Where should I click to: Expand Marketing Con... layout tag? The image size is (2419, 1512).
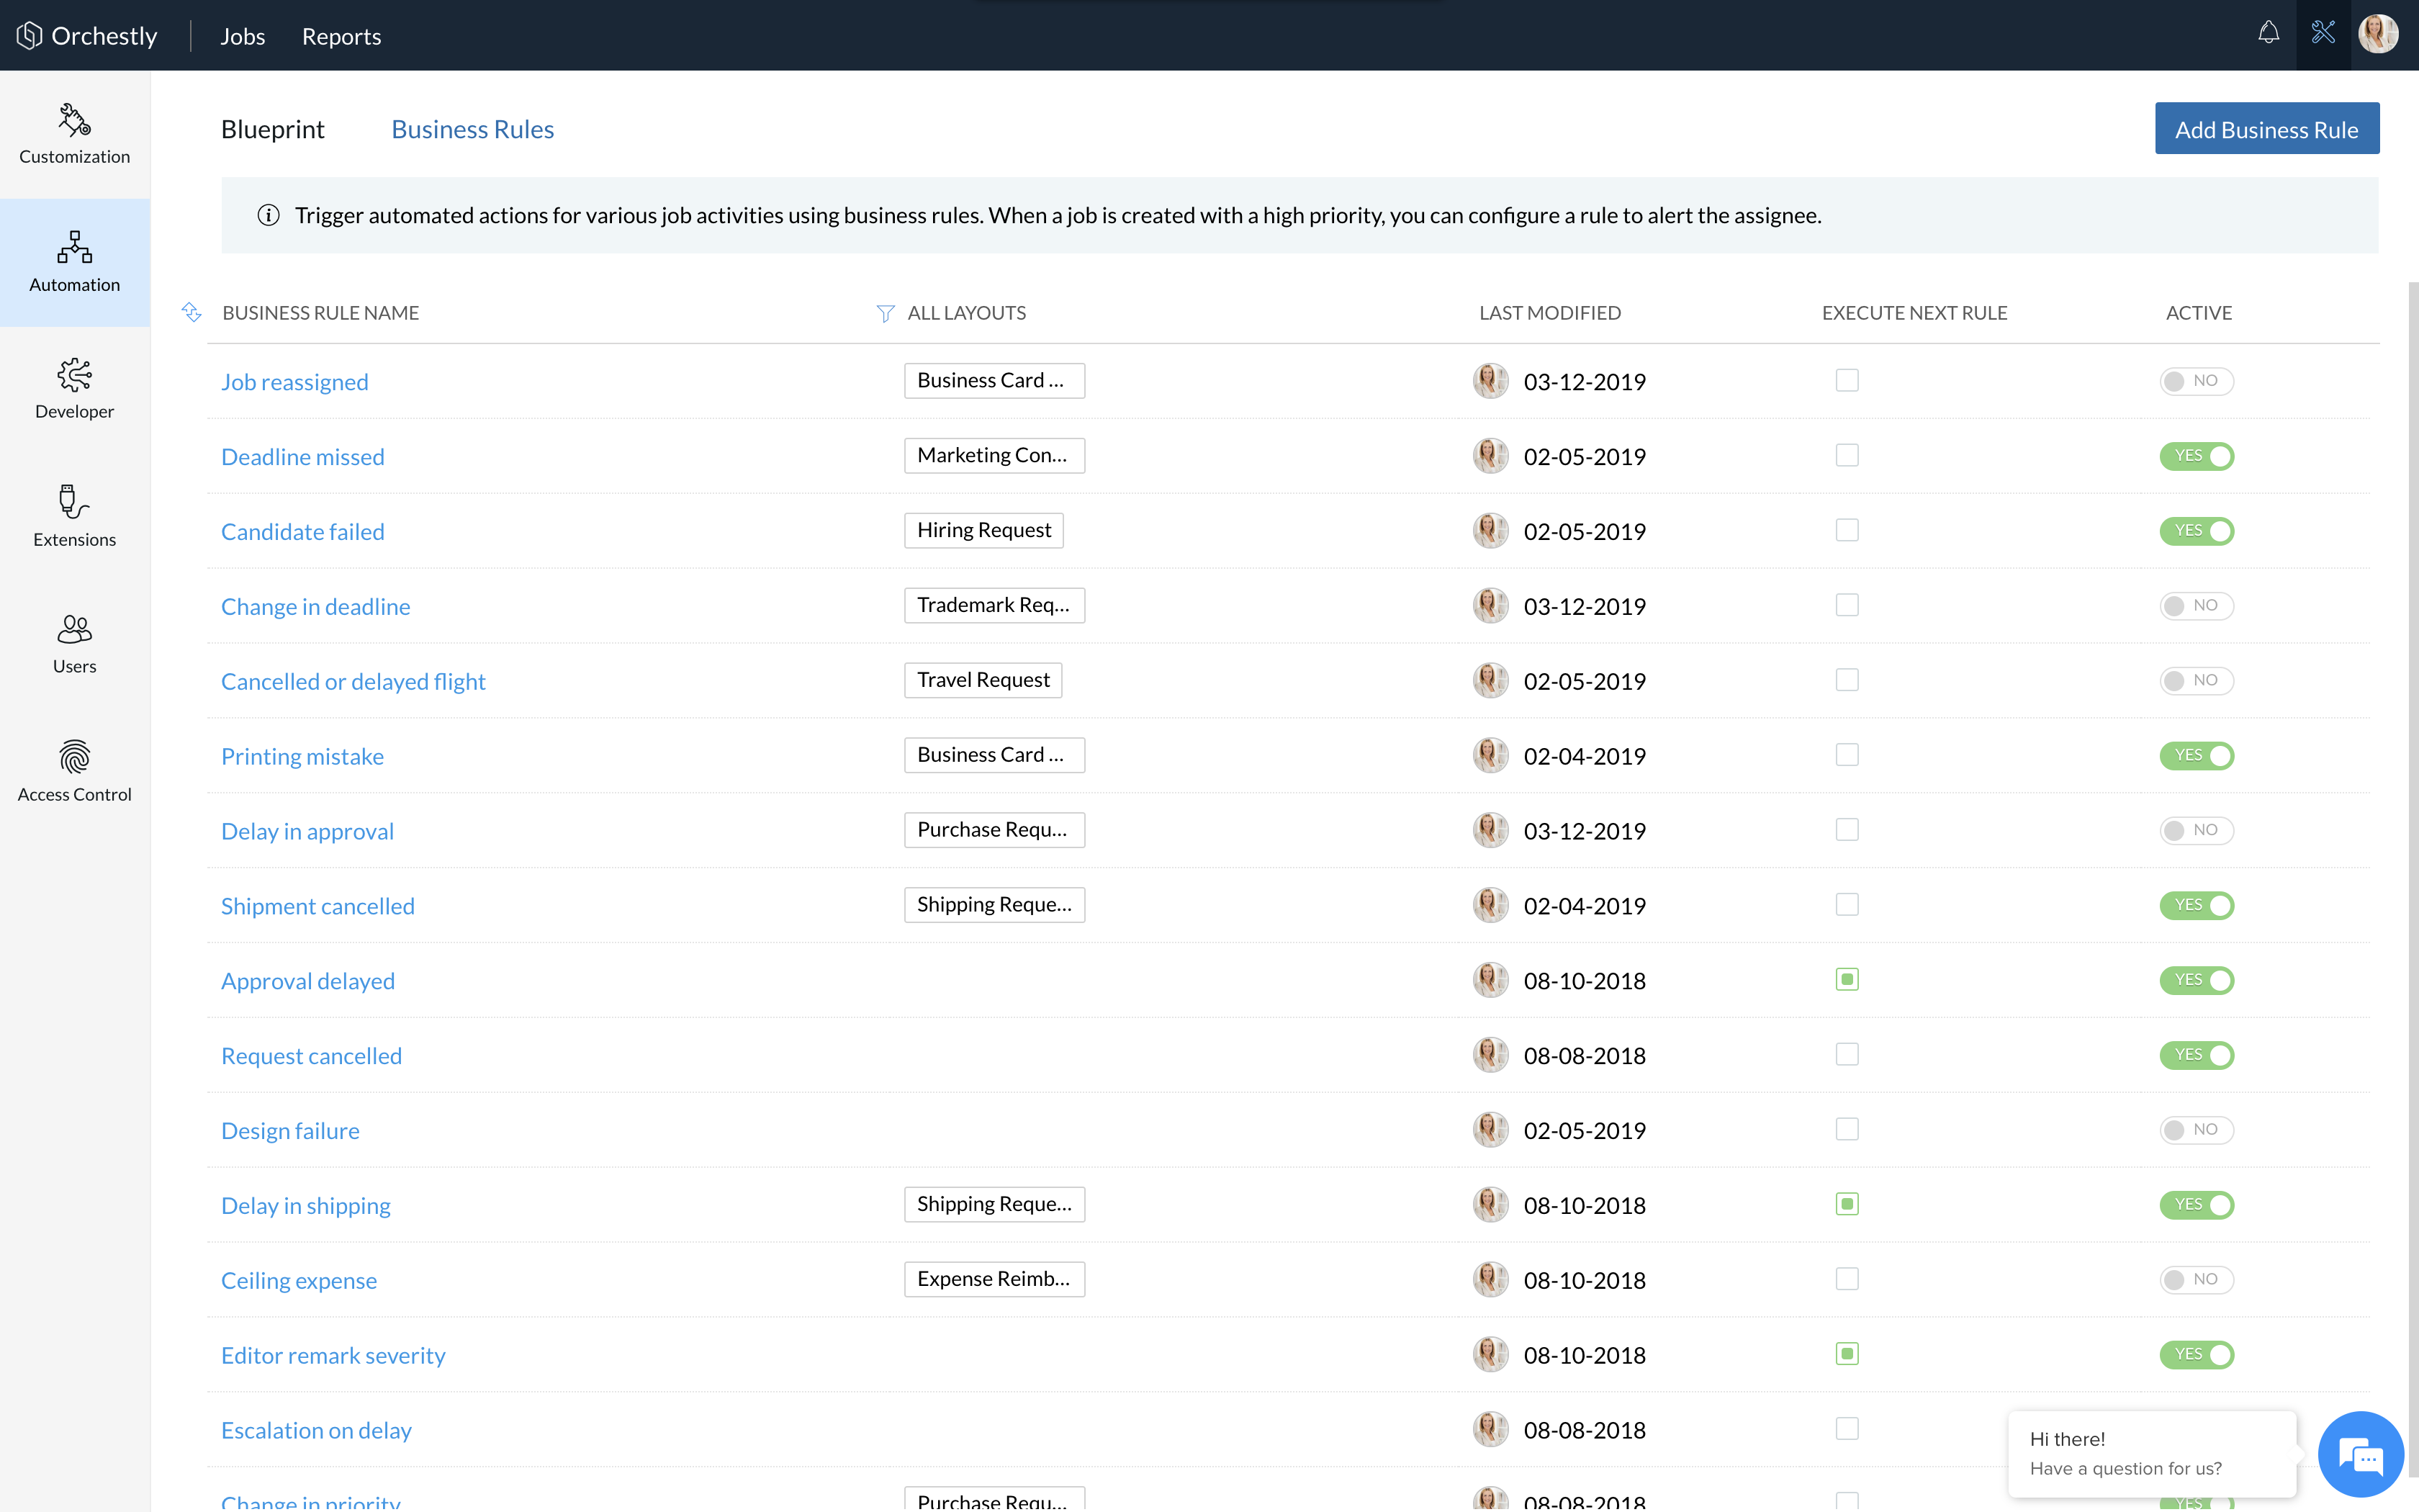pyautogui.click(x=994, y=456)
